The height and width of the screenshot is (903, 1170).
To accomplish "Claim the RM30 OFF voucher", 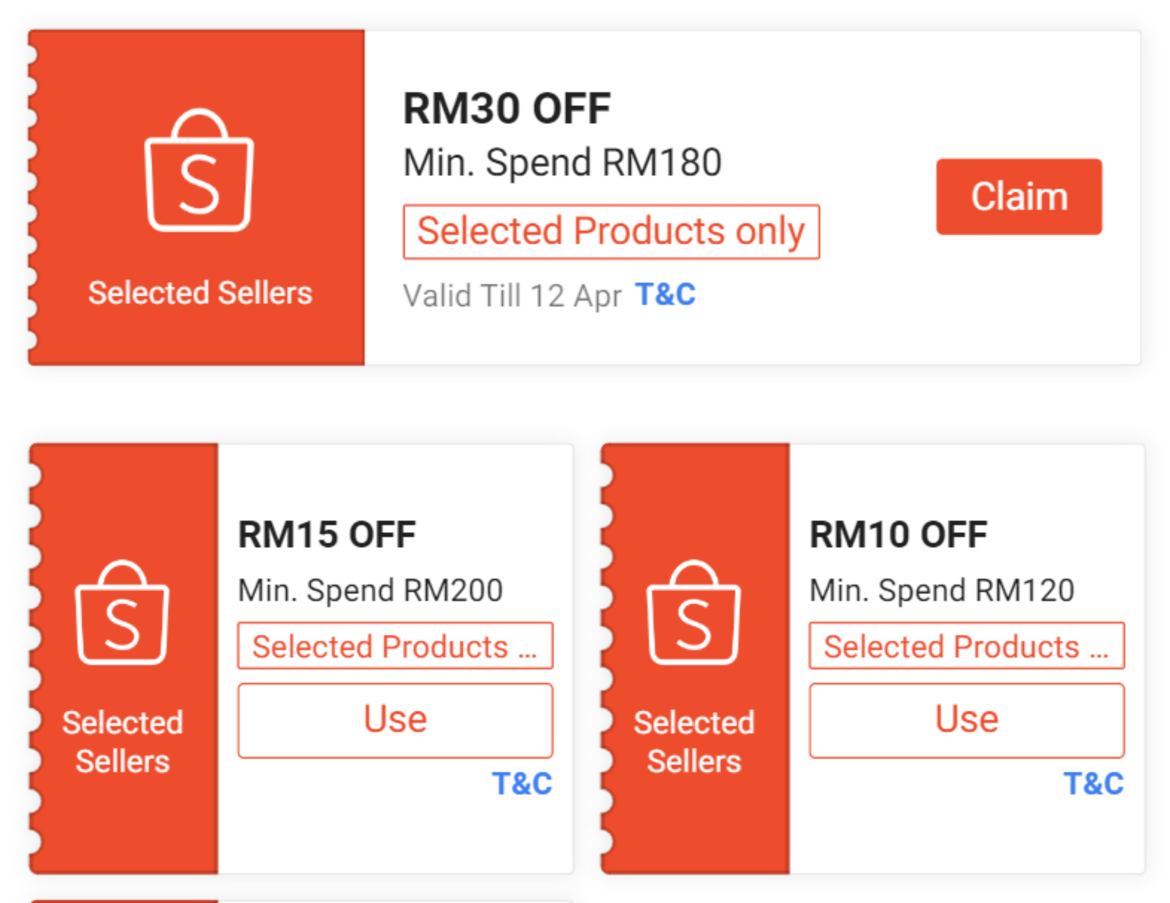I will (1019, 196).
